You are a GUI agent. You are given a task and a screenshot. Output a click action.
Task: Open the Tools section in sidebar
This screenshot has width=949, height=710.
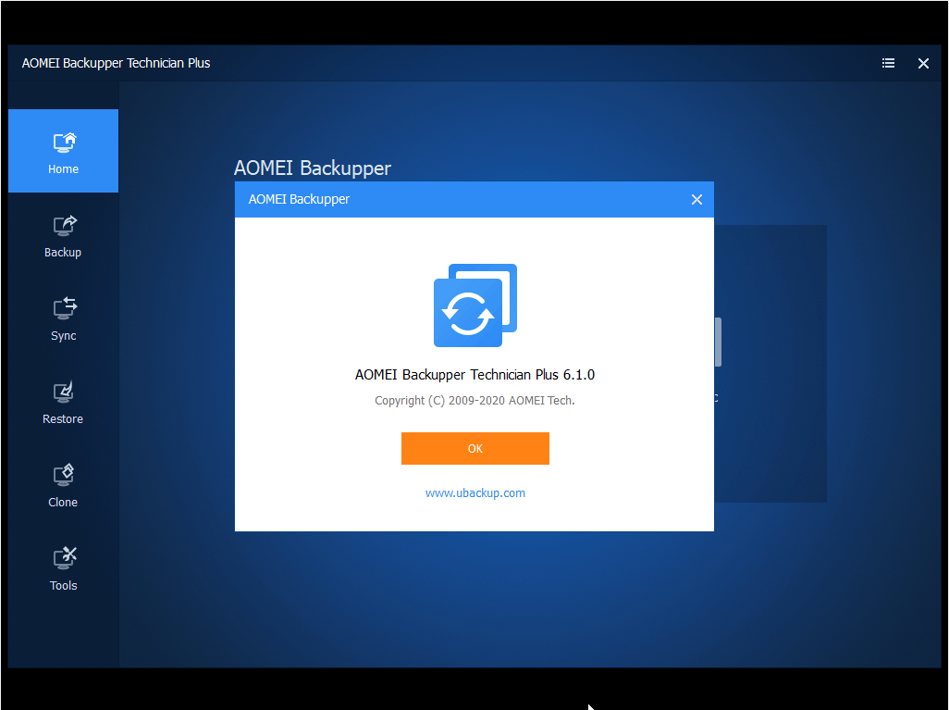[x=63, y=569]
